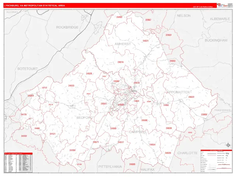Select ZIP code 24122
The height and width of the screenshot is (177, 236).
44,88
